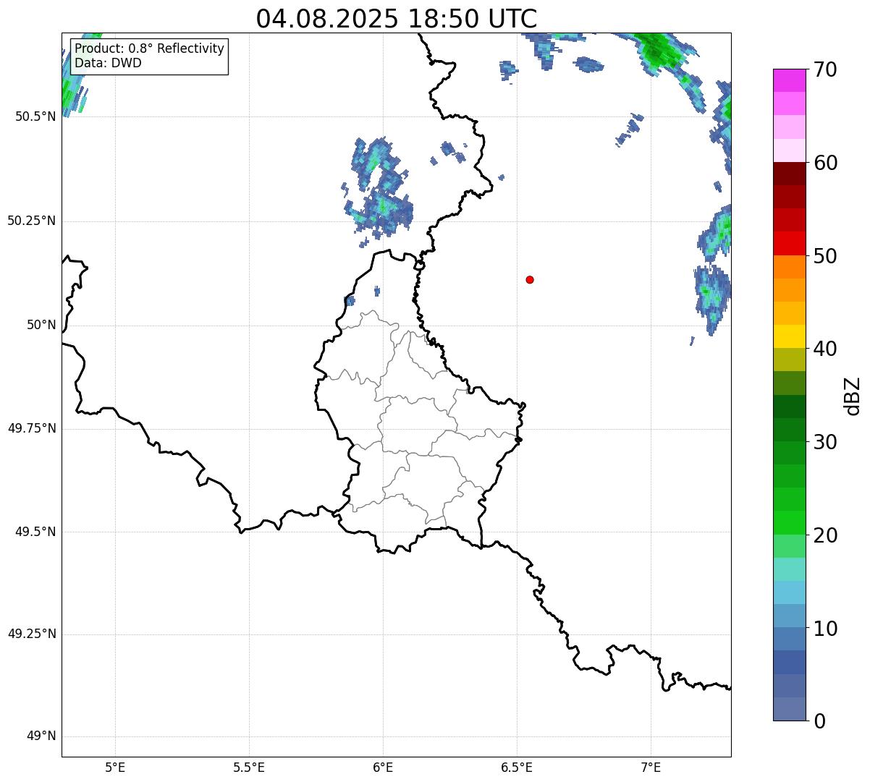This screenshot has width=870, height=782.
Task: Click the 49.25°N latitude label
Action: point(32,634)
